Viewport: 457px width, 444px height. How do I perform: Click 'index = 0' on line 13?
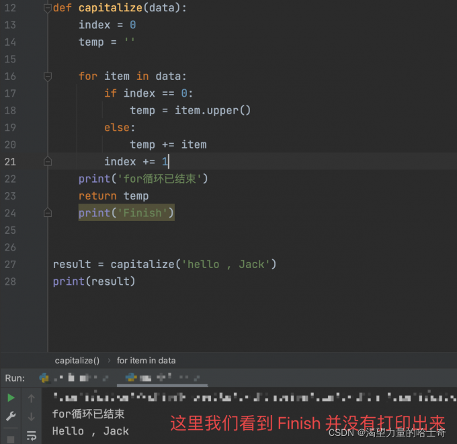[x=108, y=25]
